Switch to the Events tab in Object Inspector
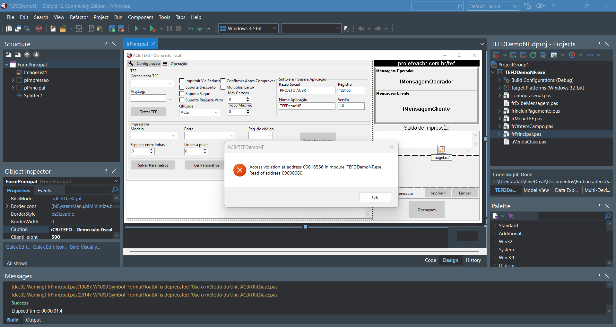 pos(44,191)
